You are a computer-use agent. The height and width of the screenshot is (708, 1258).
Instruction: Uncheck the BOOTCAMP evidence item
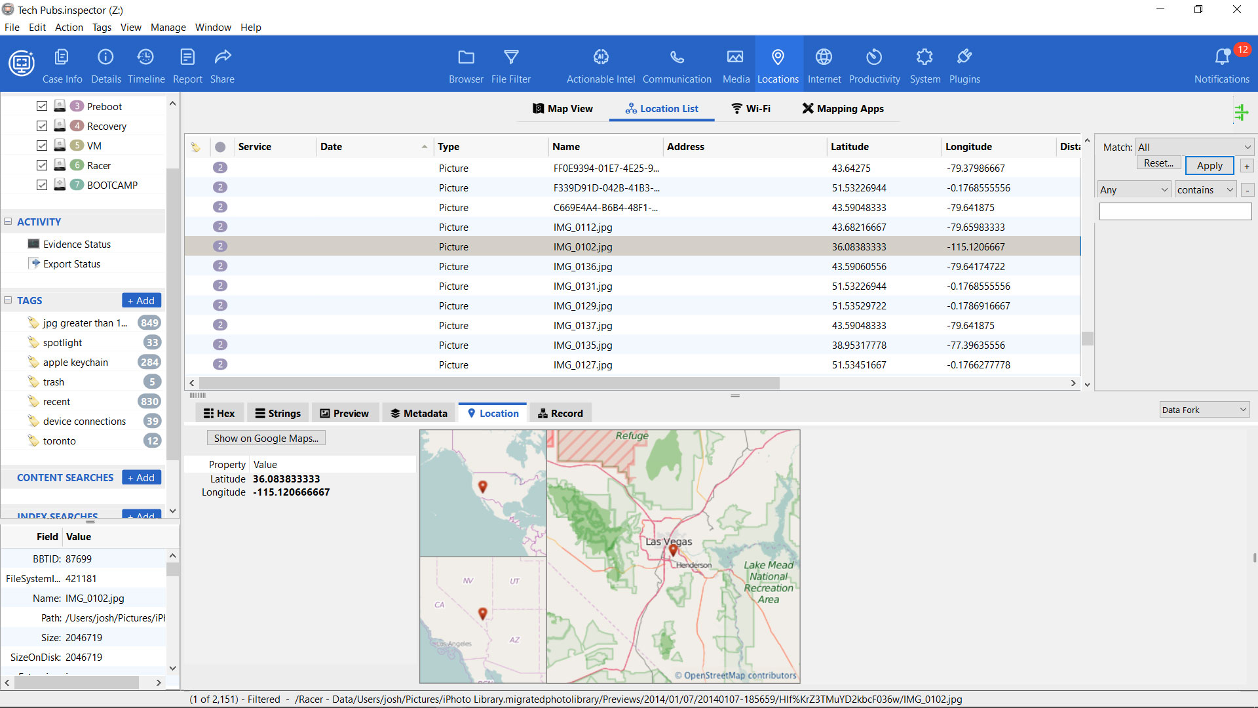(42, 185)
